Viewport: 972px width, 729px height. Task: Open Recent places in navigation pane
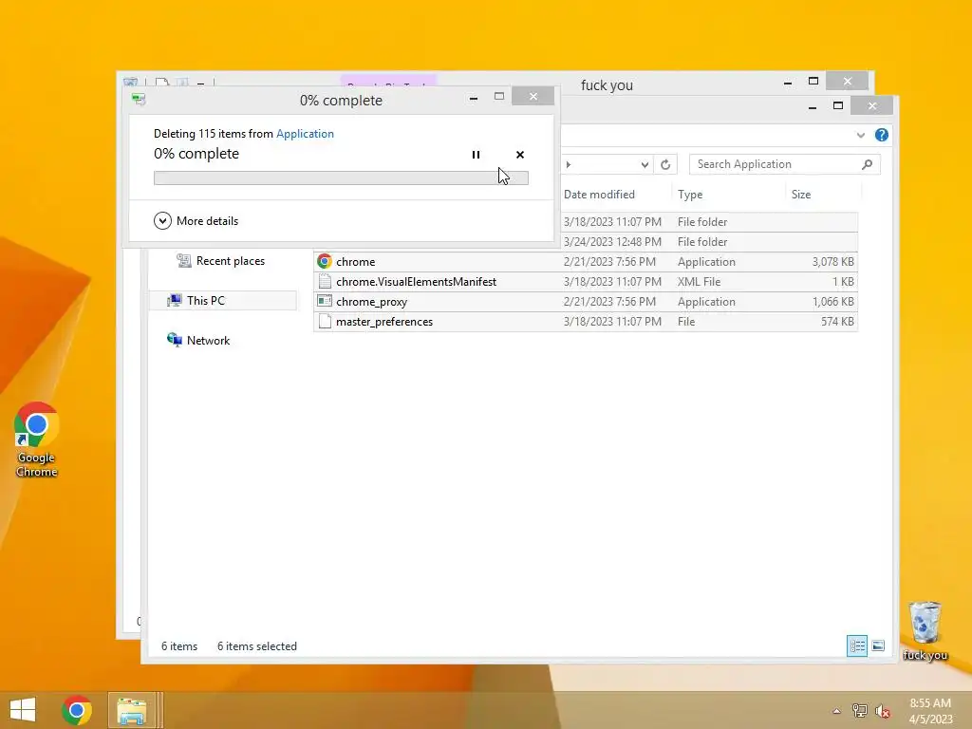pyautogui.click(x=221, y=261)
